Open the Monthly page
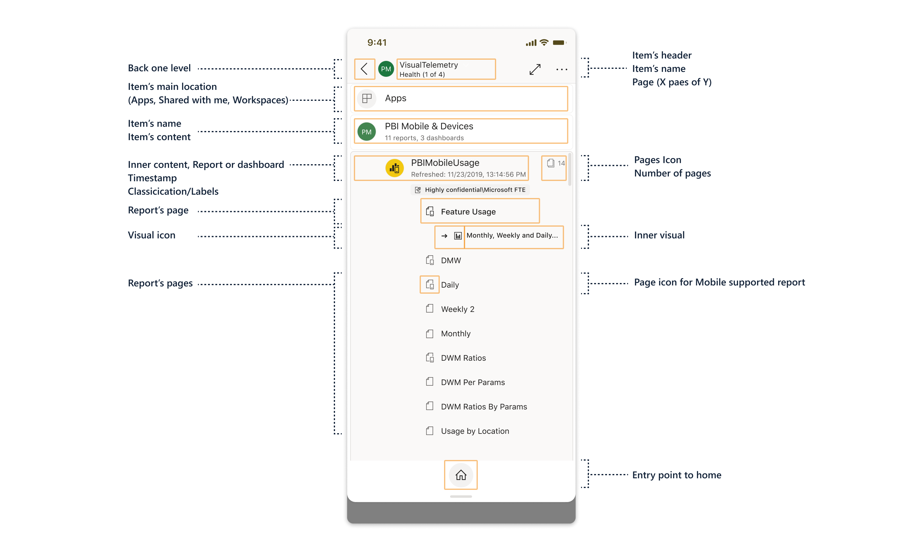Screen dimensions: 921x552 [x=456, y=334]
